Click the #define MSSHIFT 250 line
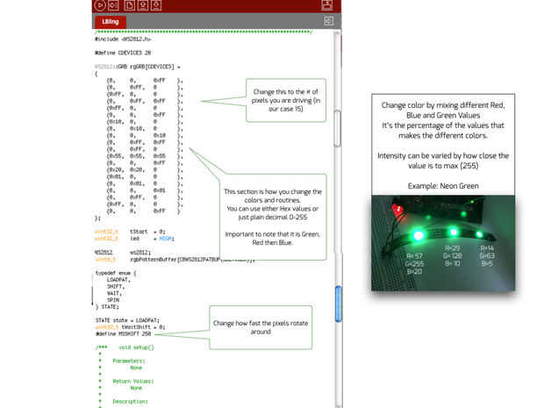The height and width of the screenshot is (408, 544). (123, 333)
